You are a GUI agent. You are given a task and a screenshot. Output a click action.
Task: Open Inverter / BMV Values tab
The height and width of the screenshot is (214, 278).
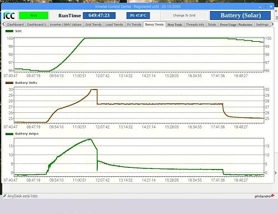click(66, 24)
